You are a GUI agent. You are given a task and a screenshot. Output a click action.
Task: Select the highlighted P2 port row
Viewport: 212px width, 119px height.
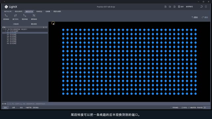click(25, 33)
